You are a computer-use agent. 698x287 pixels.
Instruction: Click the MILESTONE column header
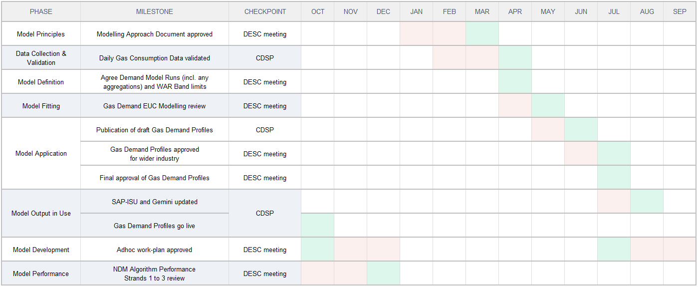point(155,11)
